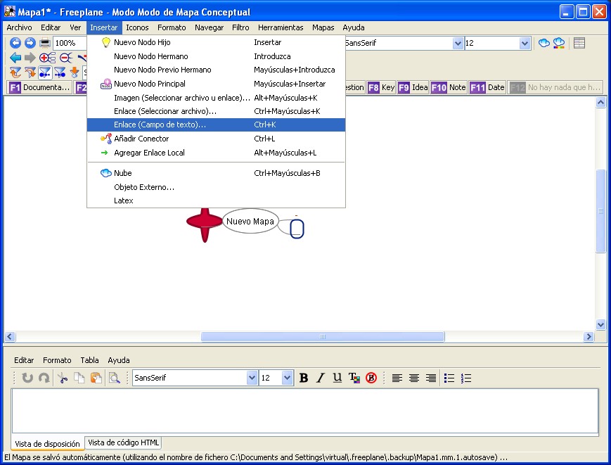Click the copy icon in note editor
Image resolution: width=611 pixels, height=465 pixels.
pyautogui.click(x=79, y=378)
